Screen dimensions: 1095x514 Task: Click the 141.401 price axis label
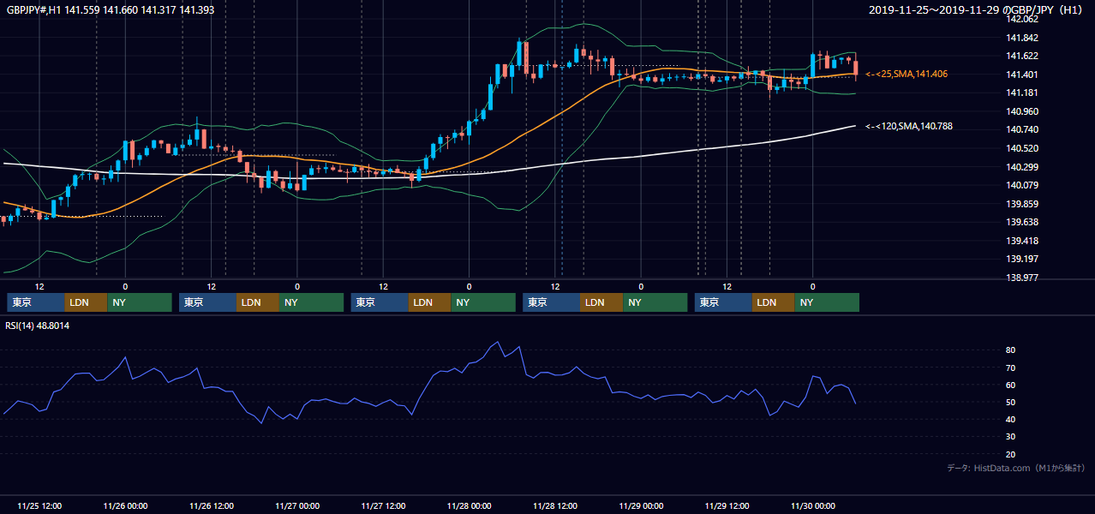tap(1022, 75)
